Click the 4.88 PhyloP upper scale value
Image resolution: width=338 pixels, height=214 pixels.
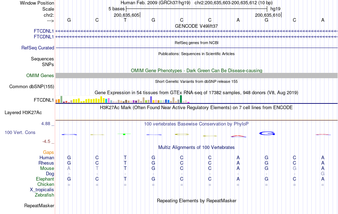[46, 124]
